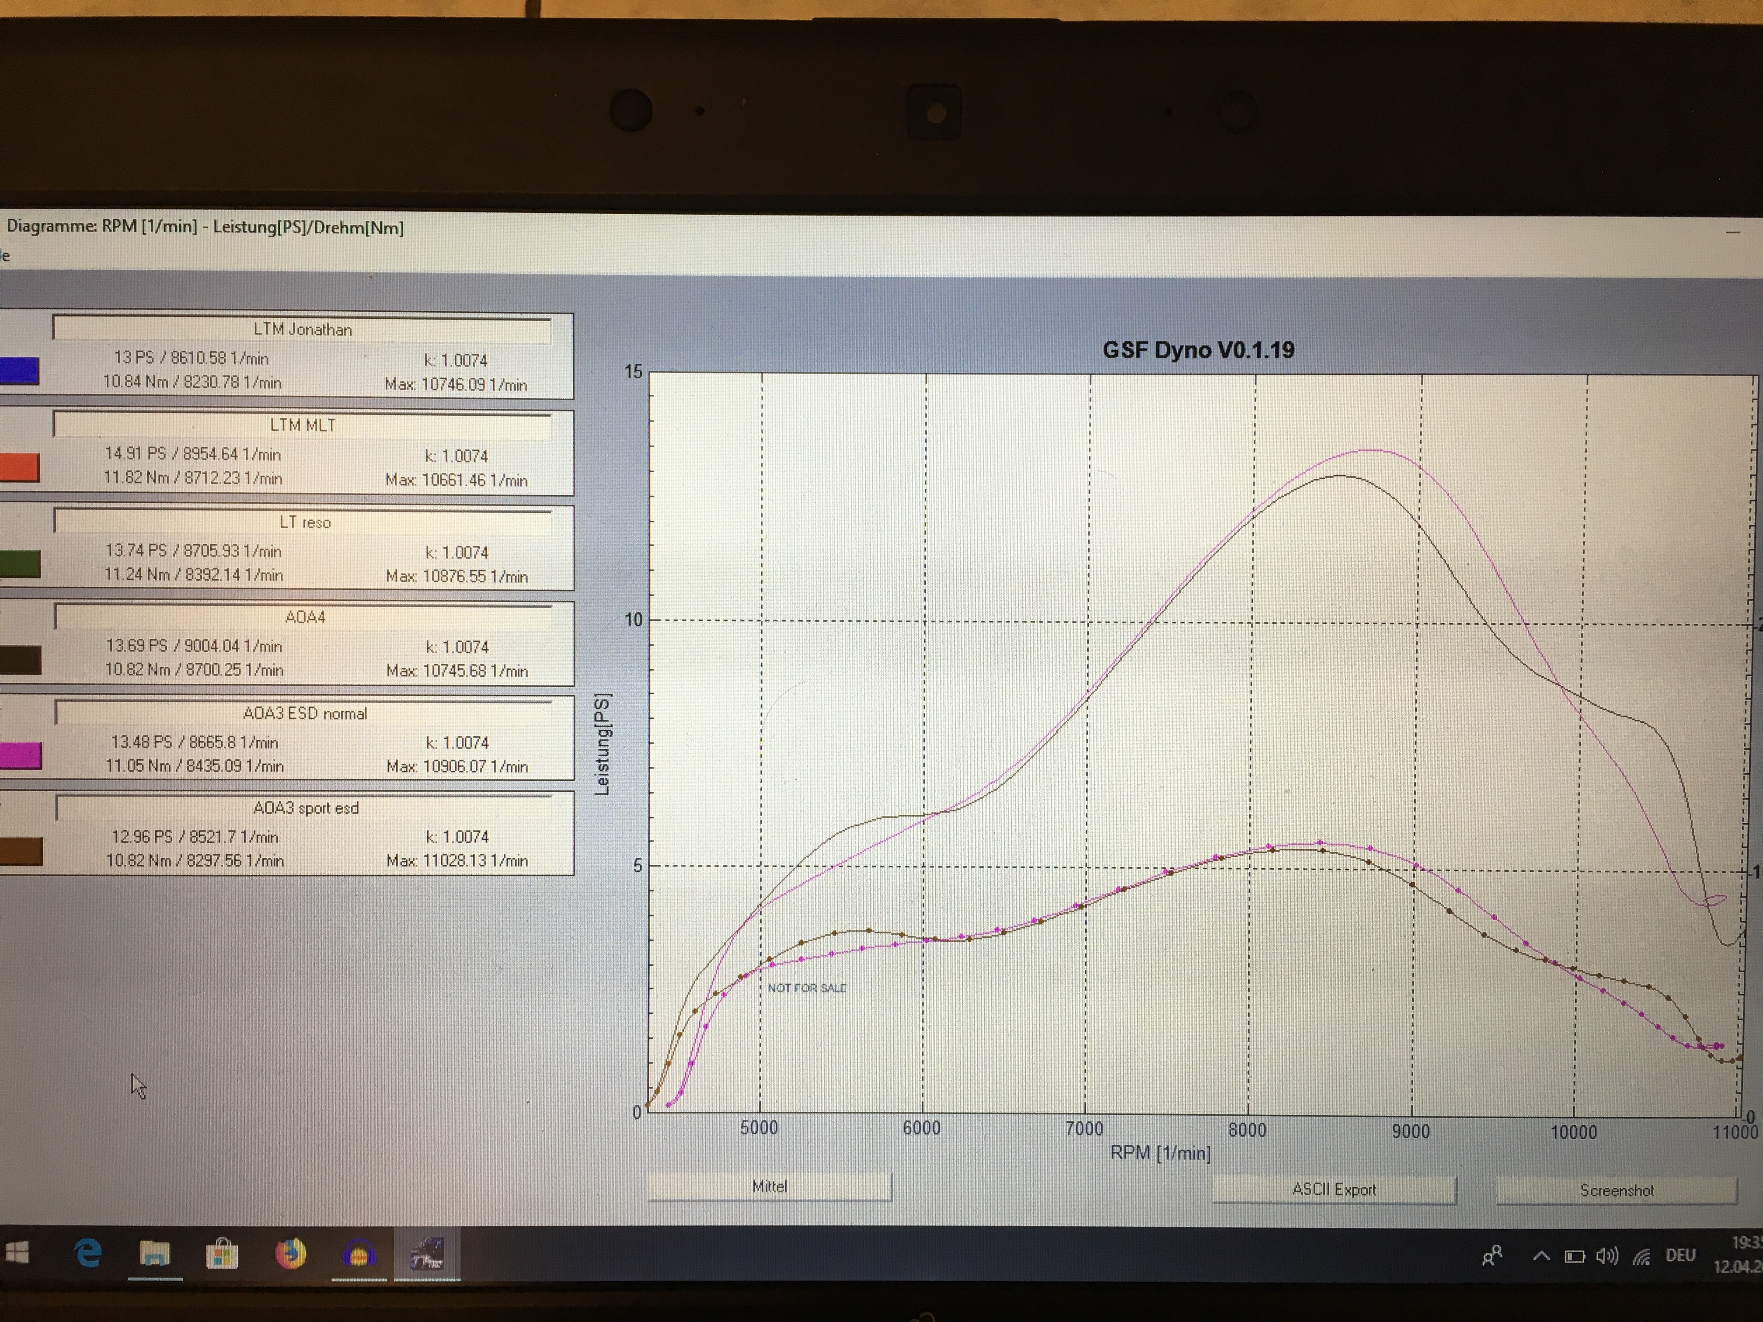This screenshot has height=1322, width=1763.
Task: Click the orange-red LTM MLT color swatch
Action: click(19, 468)
